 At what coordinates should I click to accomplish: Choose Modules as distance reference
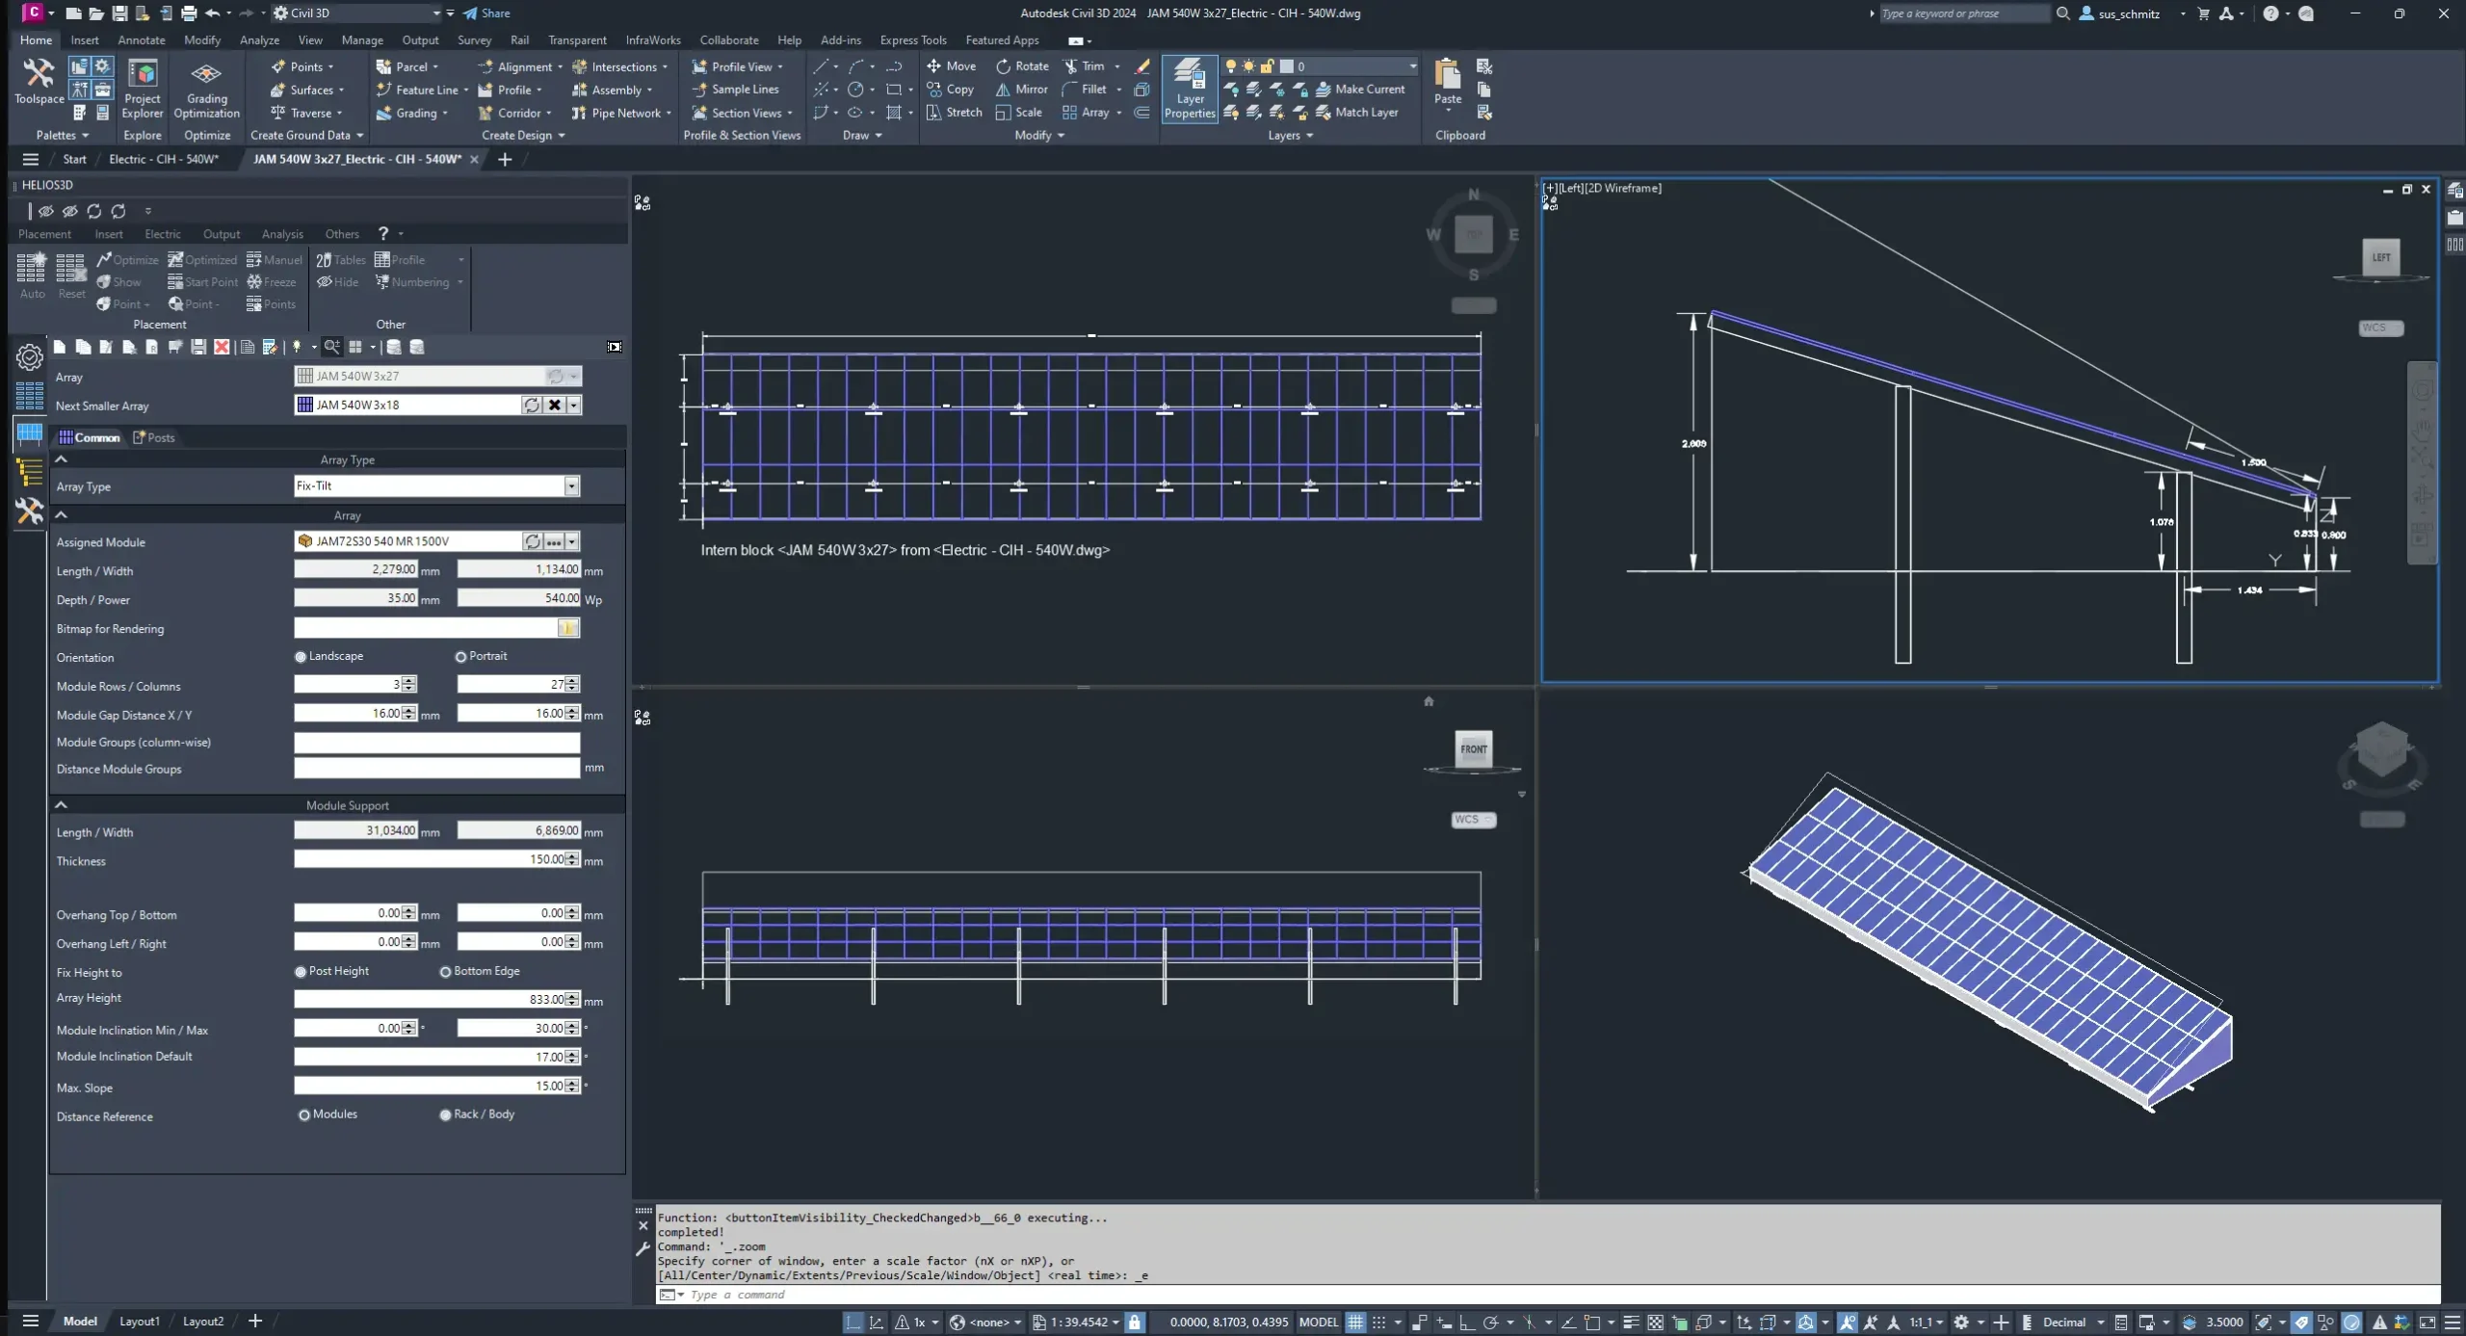coord(304,1114)
